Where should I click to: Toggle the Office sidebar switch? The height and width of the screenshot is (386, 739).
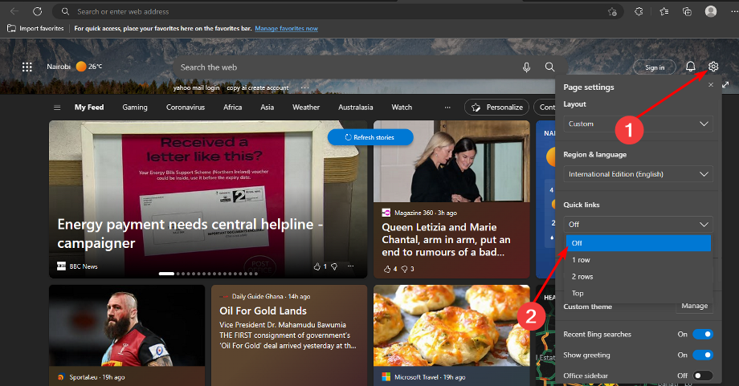[x=703, y=376]
